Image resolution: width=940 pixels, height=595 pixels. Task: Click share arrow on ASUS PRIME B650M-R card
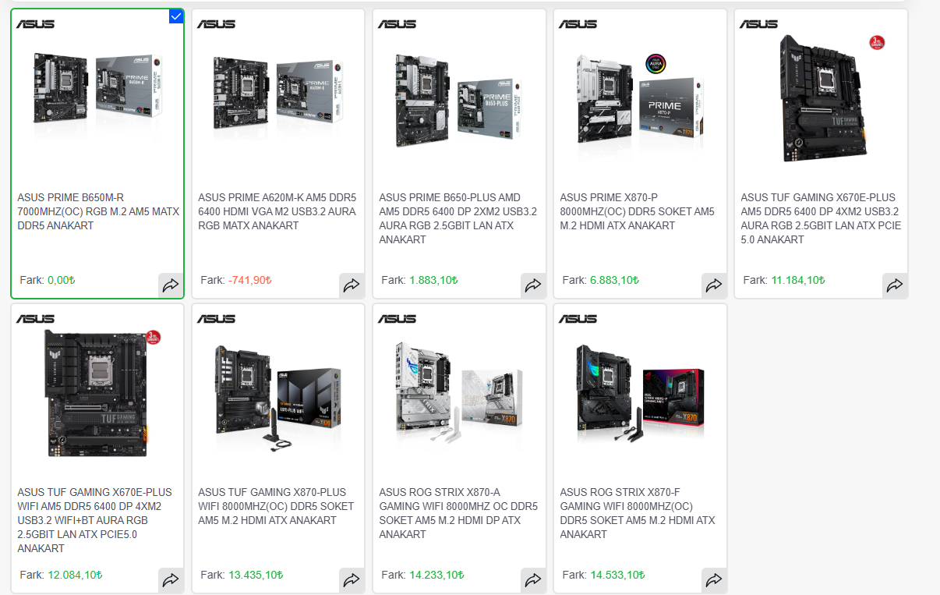point(171,285)
